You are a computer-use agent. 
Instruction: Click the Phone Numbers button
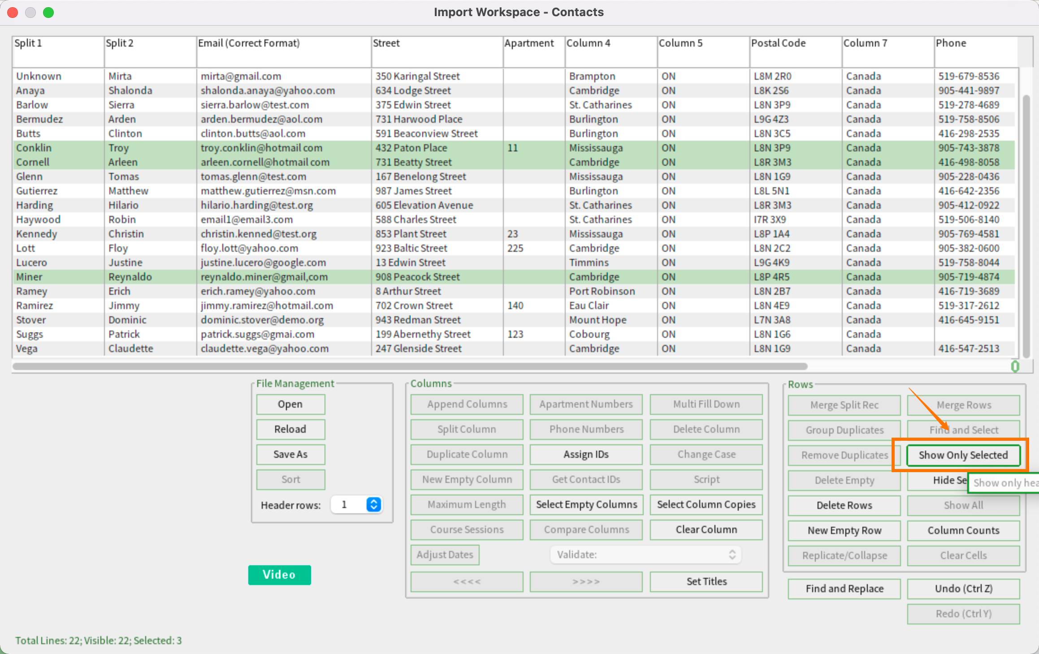click(586, 429)
